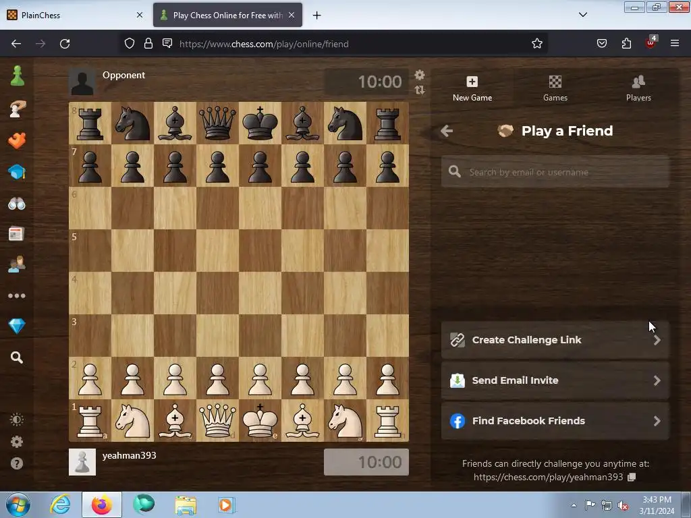Go back using arrow beside Play a Friend
The image size is (691, 518).
[x=447, y=131]
